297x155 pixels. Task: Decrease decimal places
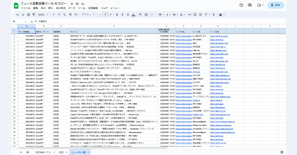tap(65, 14)
